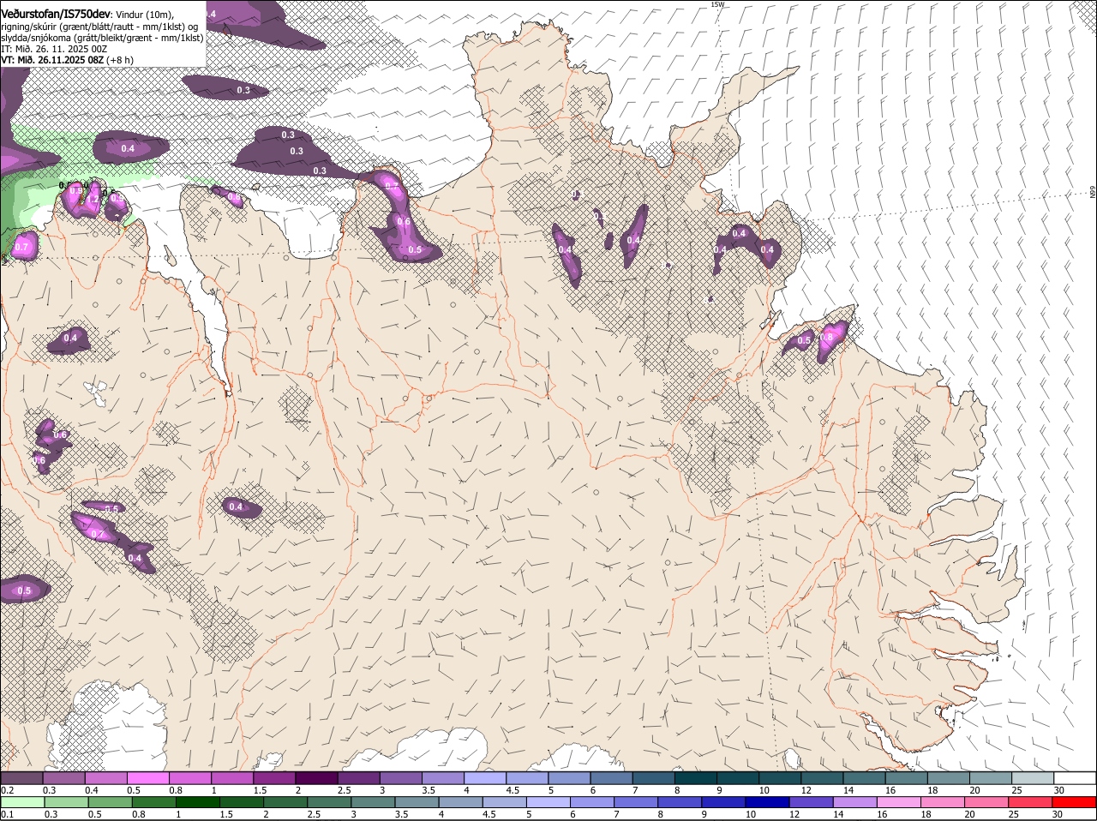Pick the purple snow swatch between 0.3 and 0.4
The image size is (1097, 821).
63,777
